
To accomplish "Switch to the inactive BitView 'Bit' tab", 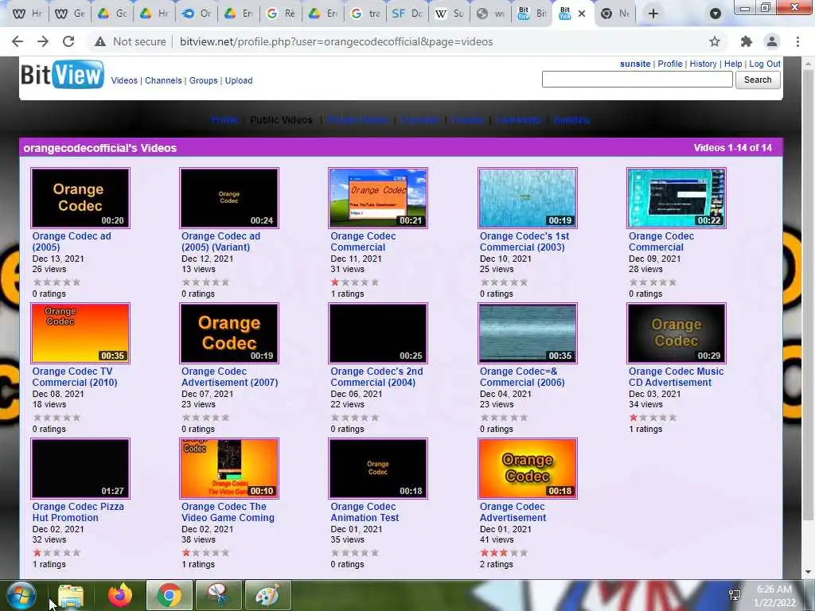I will tap(532, 14).
